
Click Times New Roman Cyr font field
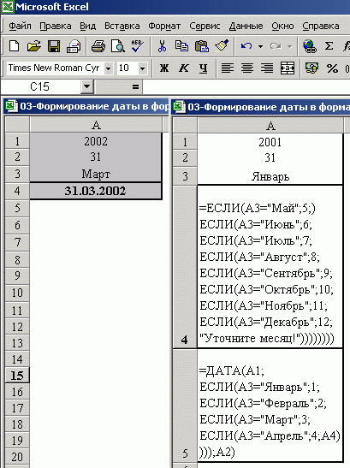[56, 68]
